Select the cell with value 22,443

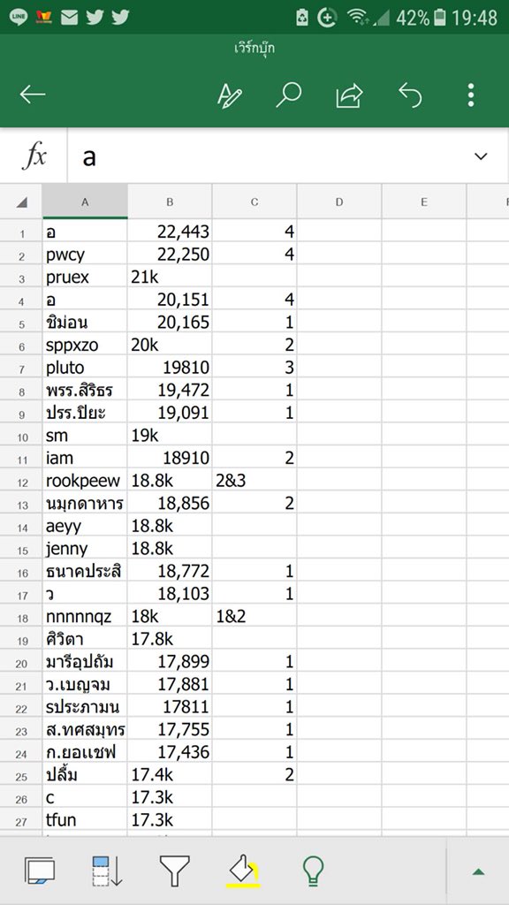[170, 232]
